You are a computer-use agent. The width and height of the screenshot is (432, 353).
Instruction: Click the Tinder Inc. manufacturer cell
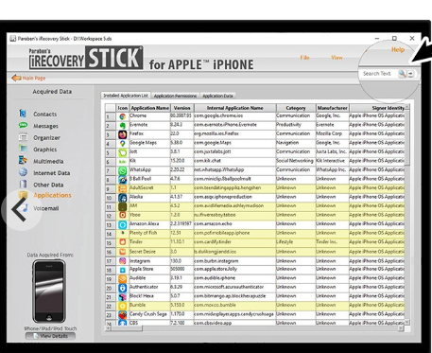[332, 242]
